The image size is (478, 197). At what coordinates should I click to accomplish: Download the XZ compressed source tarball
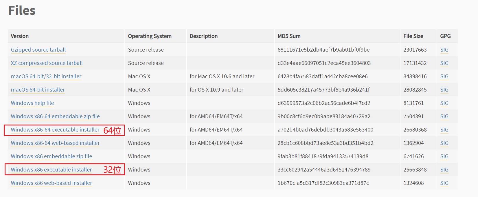pyautogui.click(x=47, y=63)
